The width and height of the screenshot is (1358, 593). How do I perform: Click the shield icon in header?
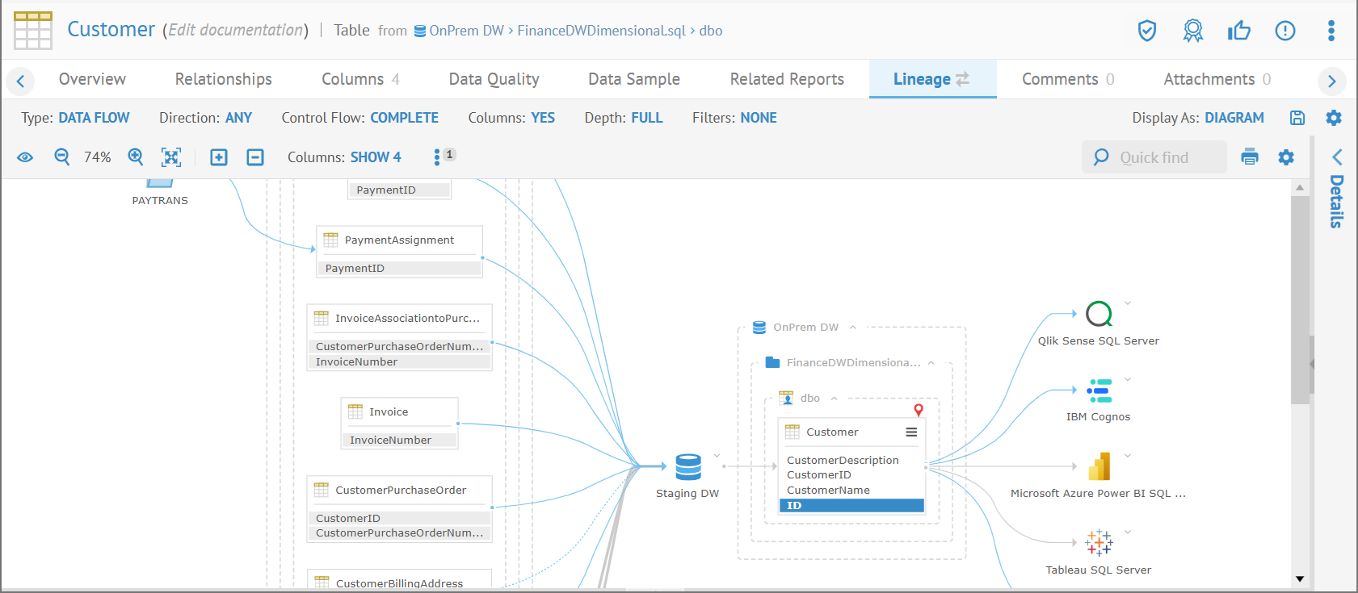point(1146,31)
